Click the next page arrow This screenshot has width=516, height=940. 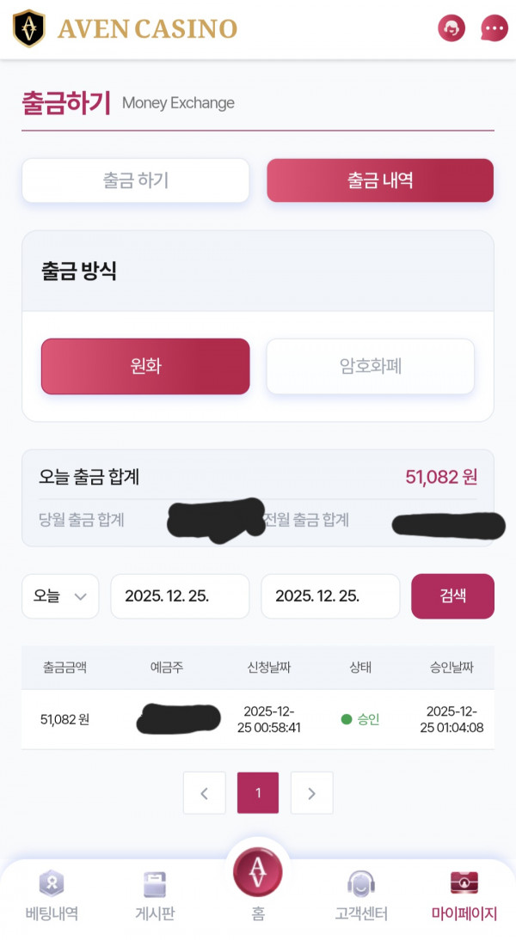[310, 793]
